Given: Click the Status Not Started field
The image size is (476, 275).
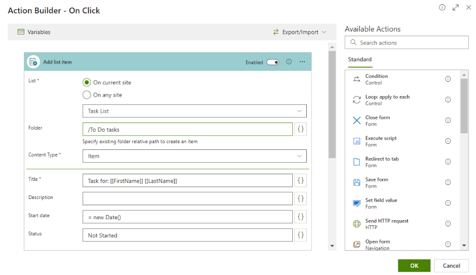Looking at the screenshot, I should pyautogui.click(x=188, y=235).
